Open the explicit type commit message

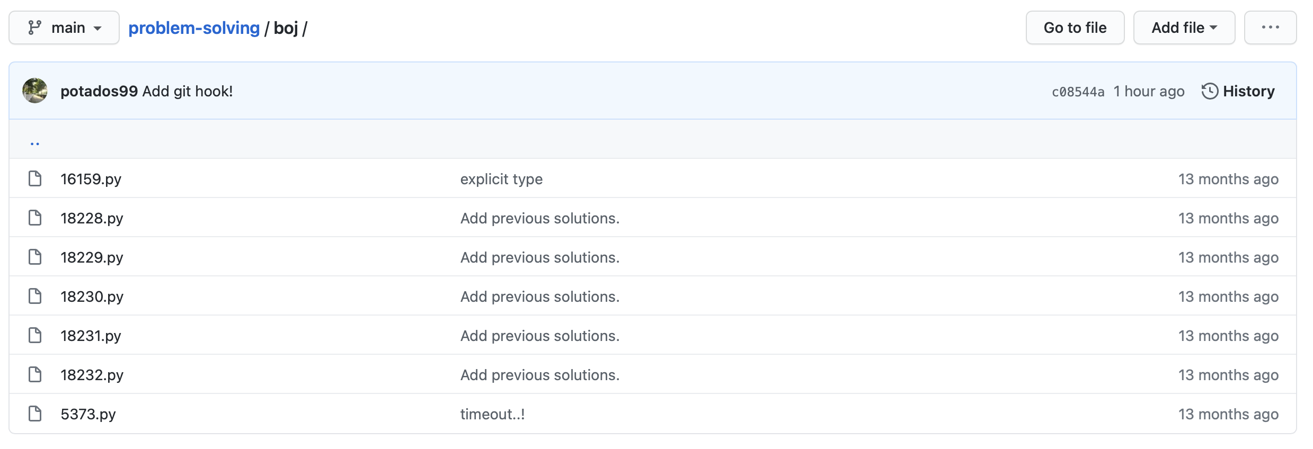(x=501, y=179)
